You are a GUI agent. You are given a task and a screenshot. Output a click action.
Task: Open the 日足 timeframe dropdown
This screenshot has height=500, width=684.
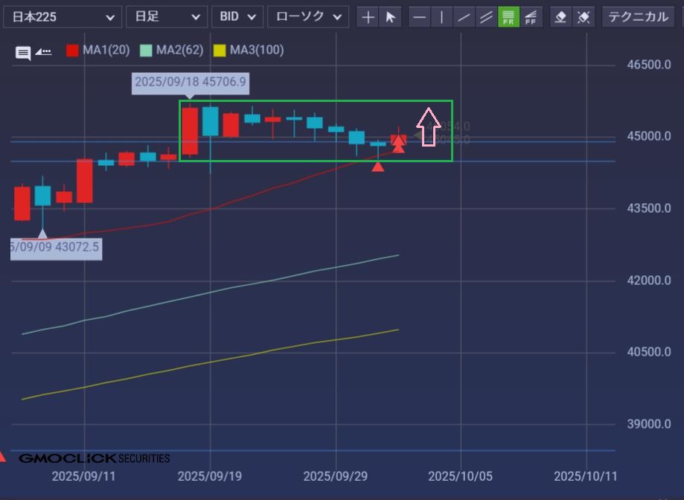[167, 17]
